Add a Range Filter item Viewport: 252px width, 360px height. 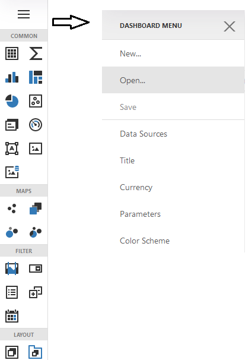12,269
